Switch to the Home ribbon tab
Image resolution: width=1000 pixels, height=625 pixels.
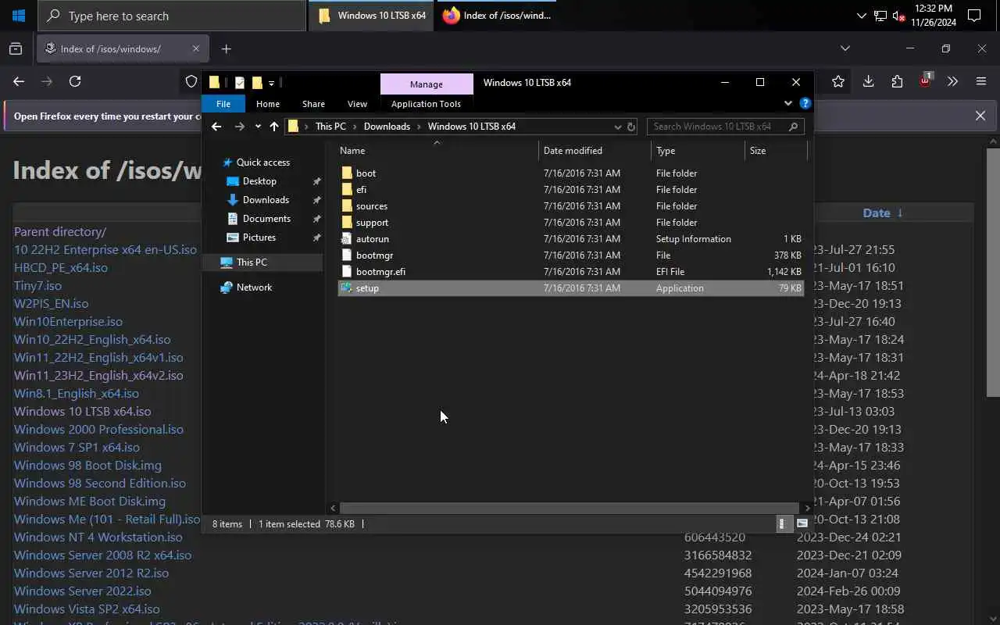pos(268,104)
